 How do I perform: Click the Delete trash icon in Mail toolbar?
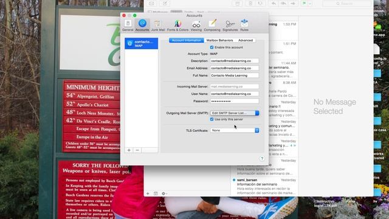click(x=250, y=4)
